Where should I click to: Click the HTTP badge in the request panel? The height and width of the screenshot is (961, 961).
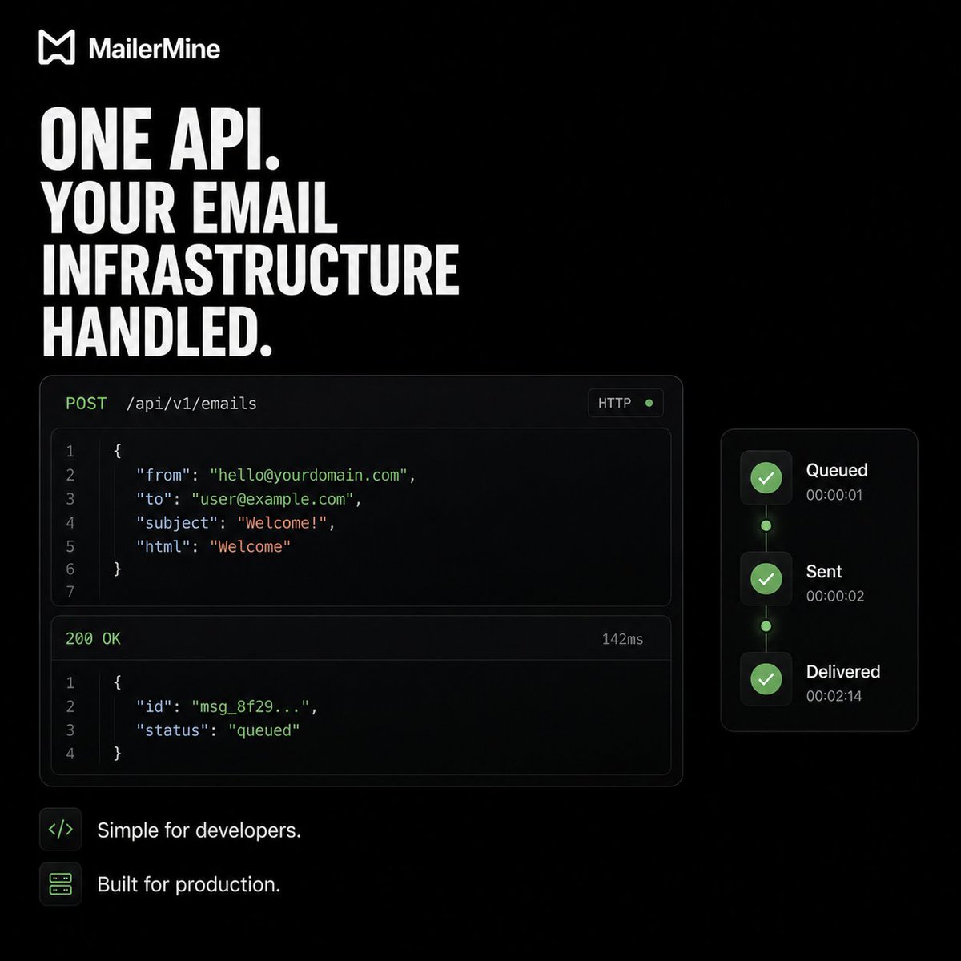[625, 403]
